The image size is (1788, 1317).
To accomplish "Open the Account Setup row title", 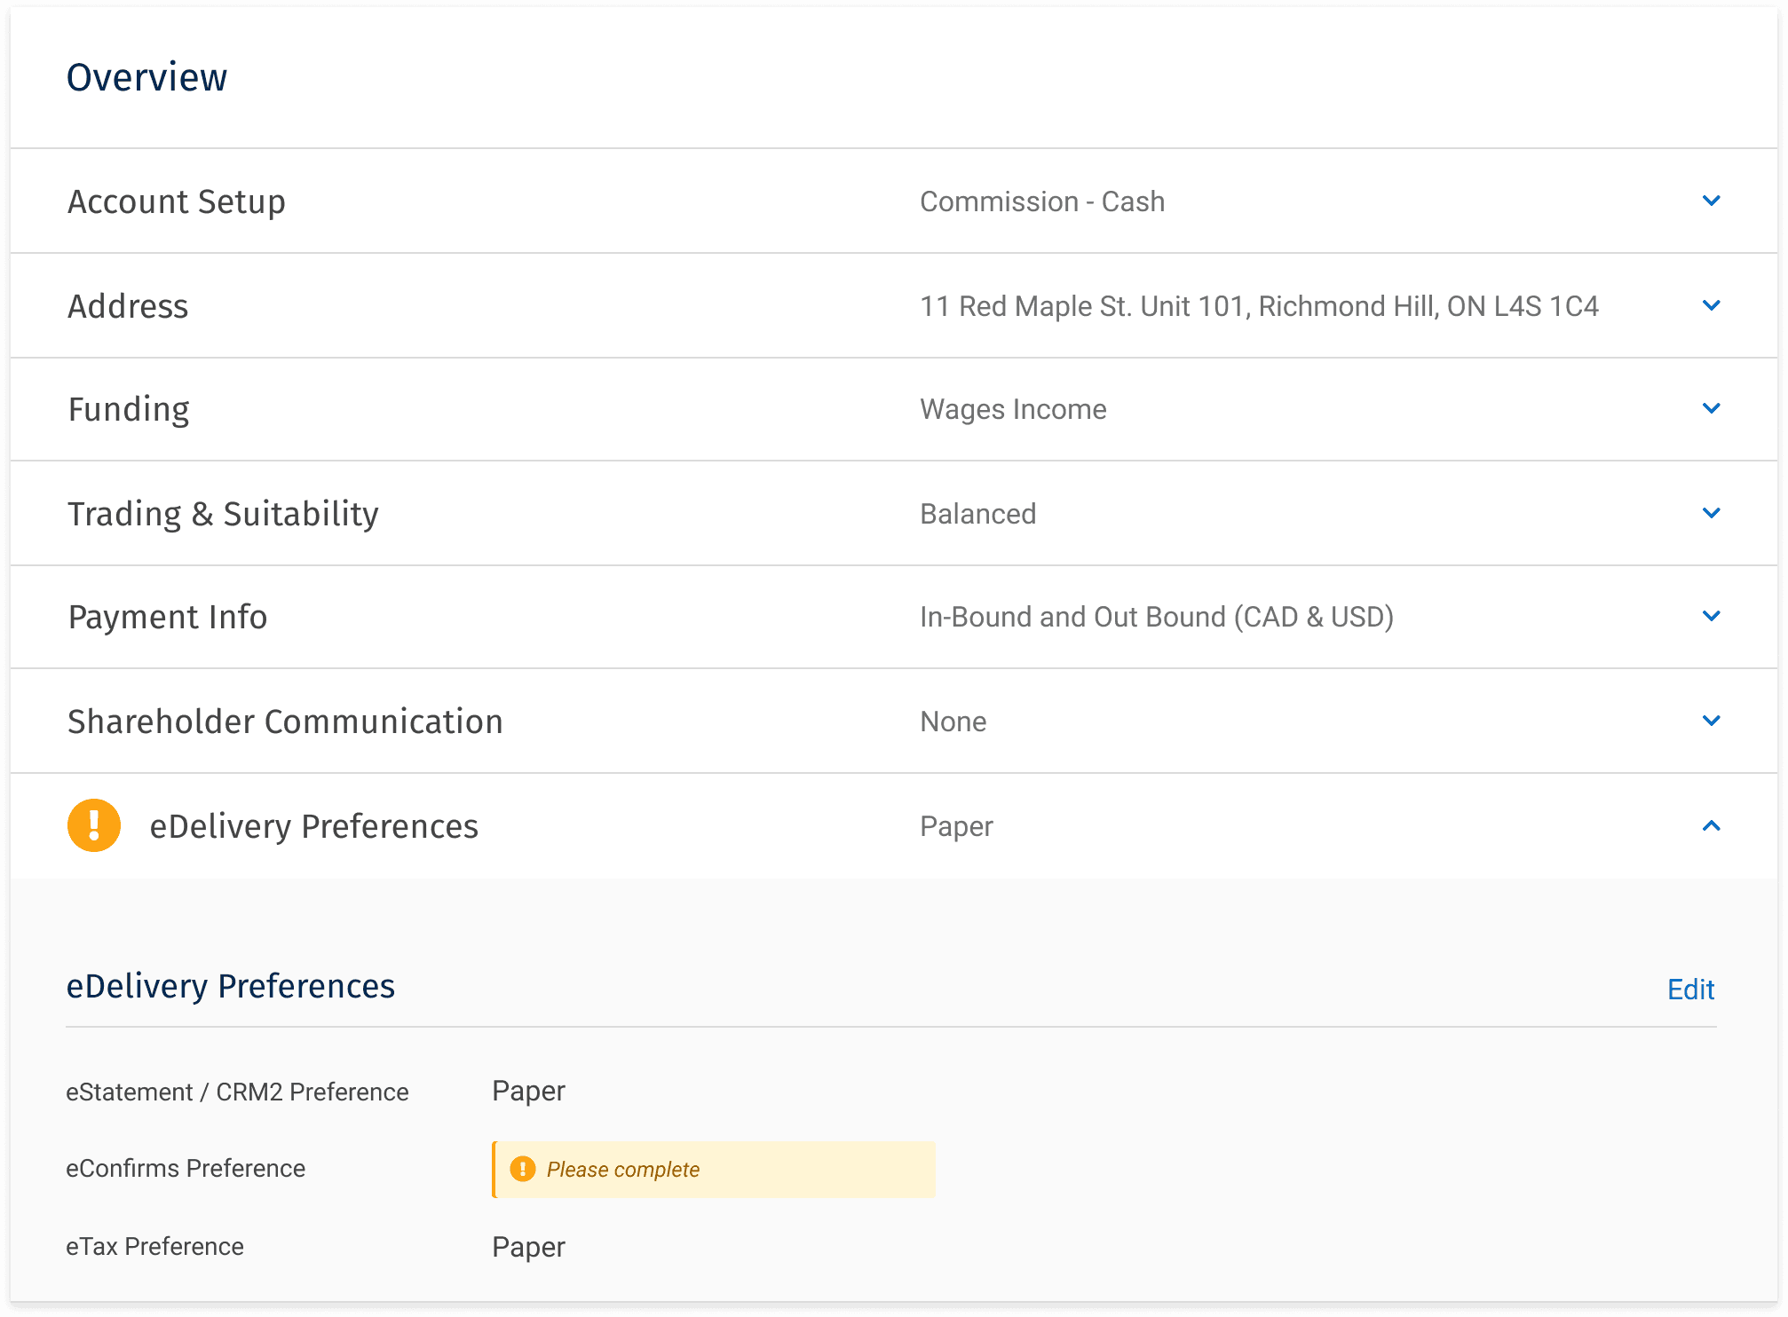I will click(x=177, y=201).
